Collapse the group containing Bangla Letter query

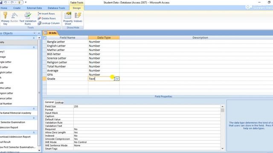(x=34, y=47)
